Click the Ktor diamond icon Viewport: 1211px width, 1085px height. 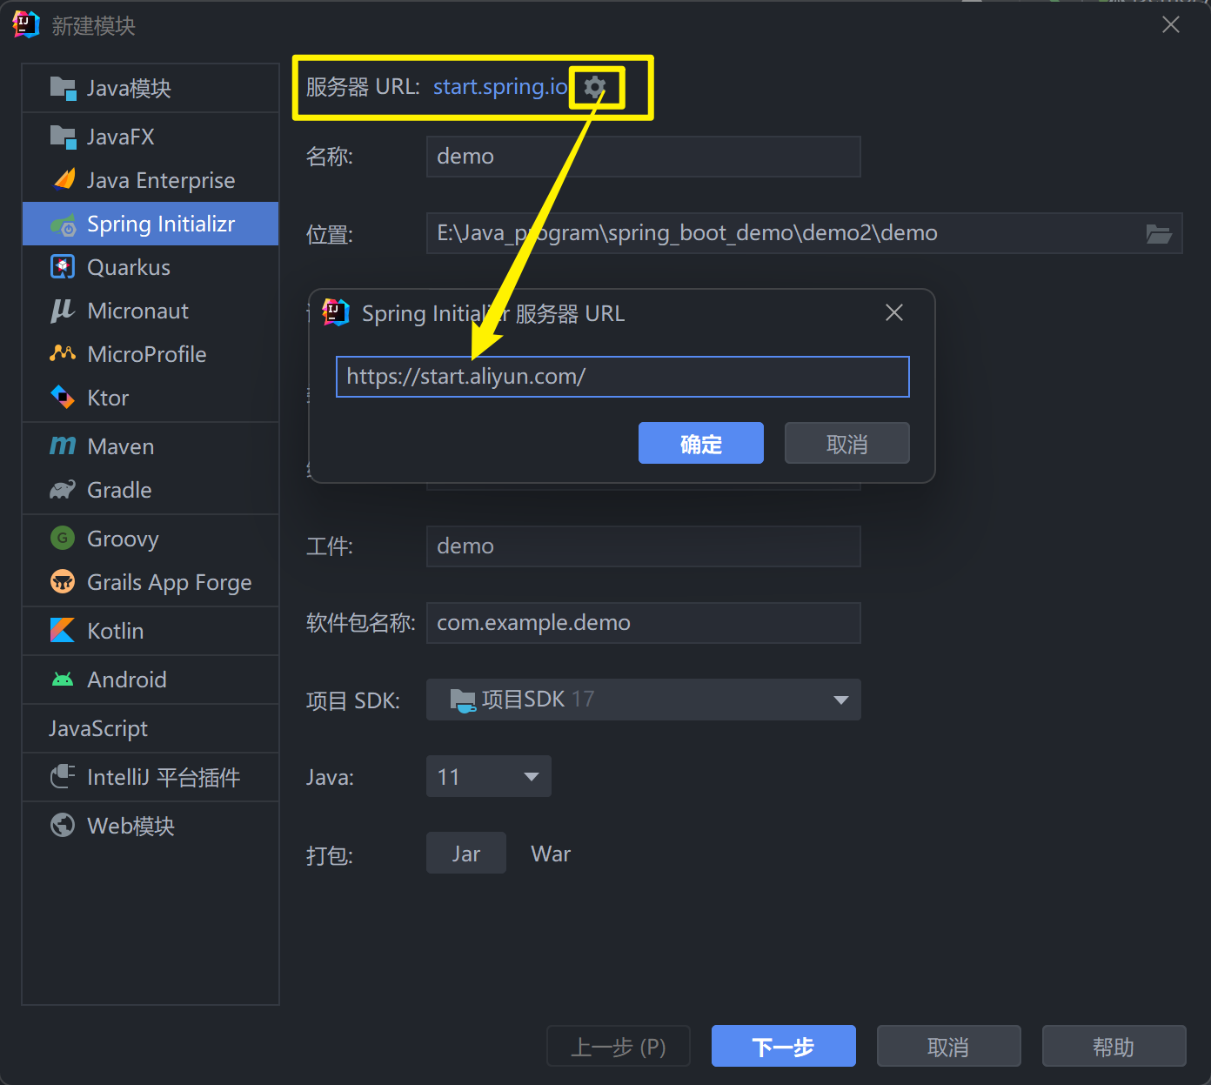click(63, 398)
